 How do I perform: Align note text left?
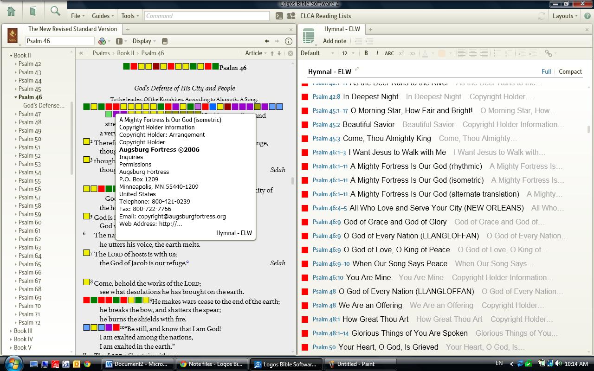462,53
